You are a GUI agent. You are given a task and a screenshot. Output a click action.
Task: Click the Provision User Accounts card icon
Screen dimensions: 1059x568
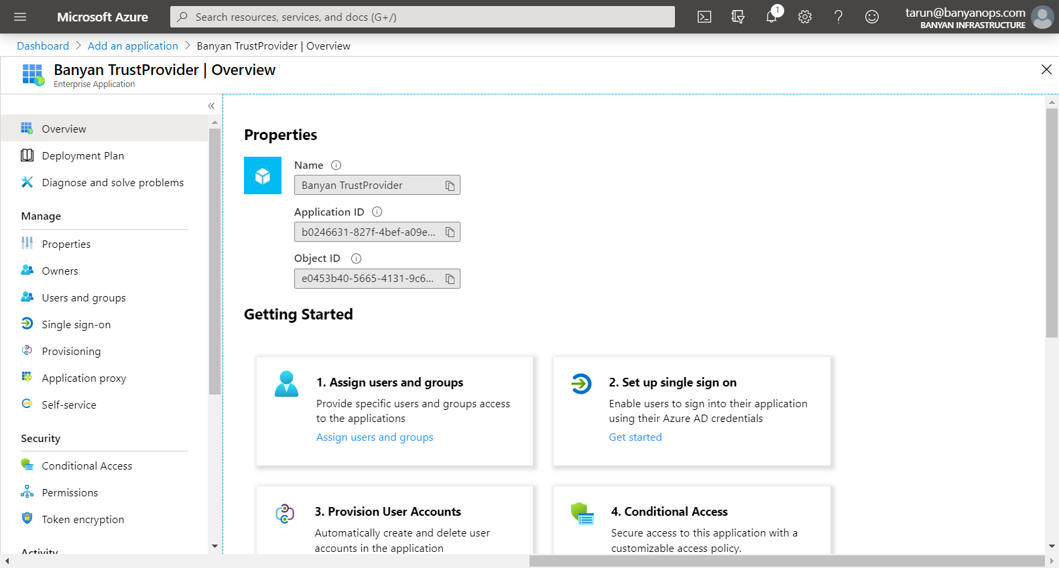pyautogui.click(x=285, y=514)
